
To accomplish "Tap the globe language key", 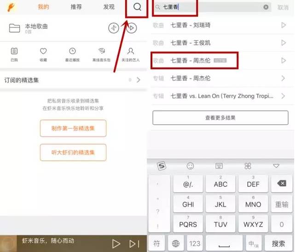I will pyautogui.click(x=175, y=244).
